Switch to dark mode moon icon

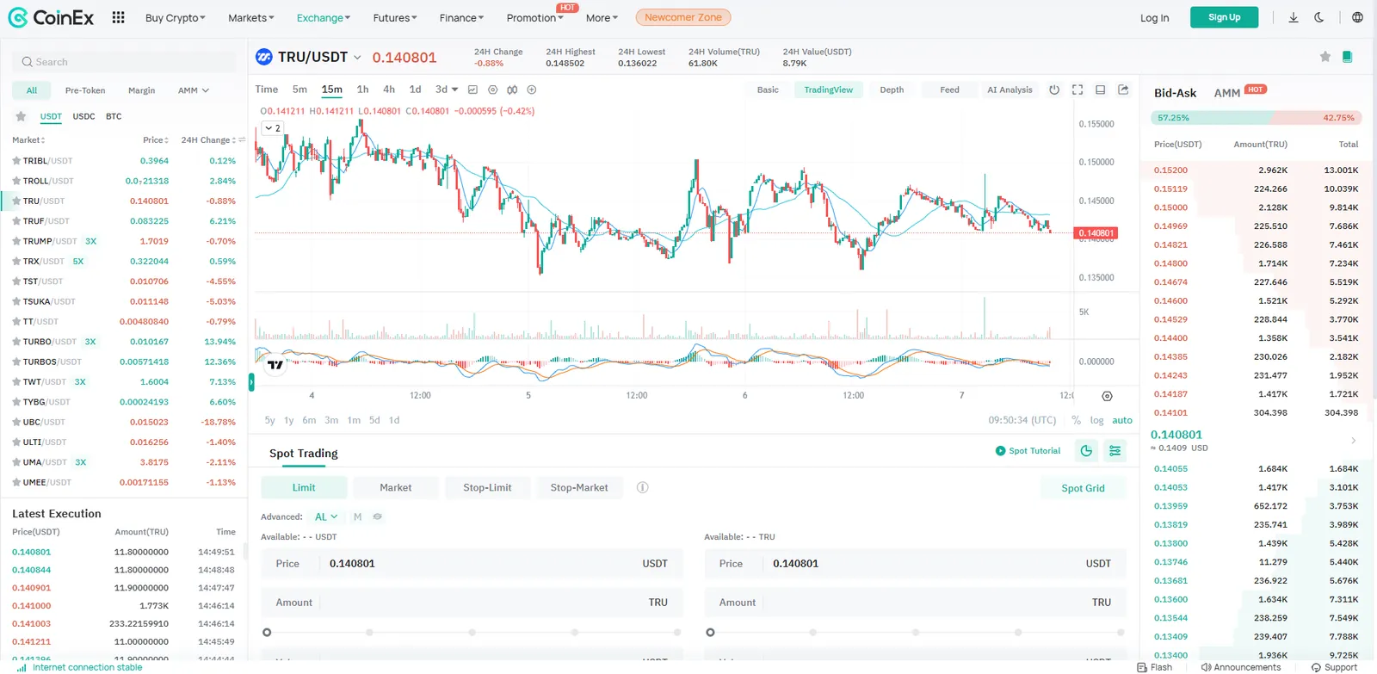(x=1319, y=17)
